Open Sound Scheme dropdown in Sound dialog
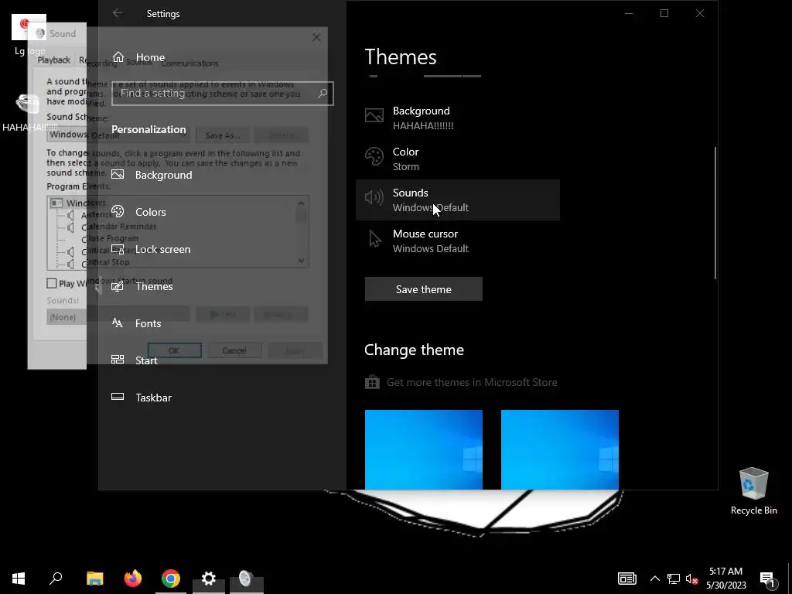The width and height of the screenshot is (792, 594). pyautogui.click(x=118, y=135)
